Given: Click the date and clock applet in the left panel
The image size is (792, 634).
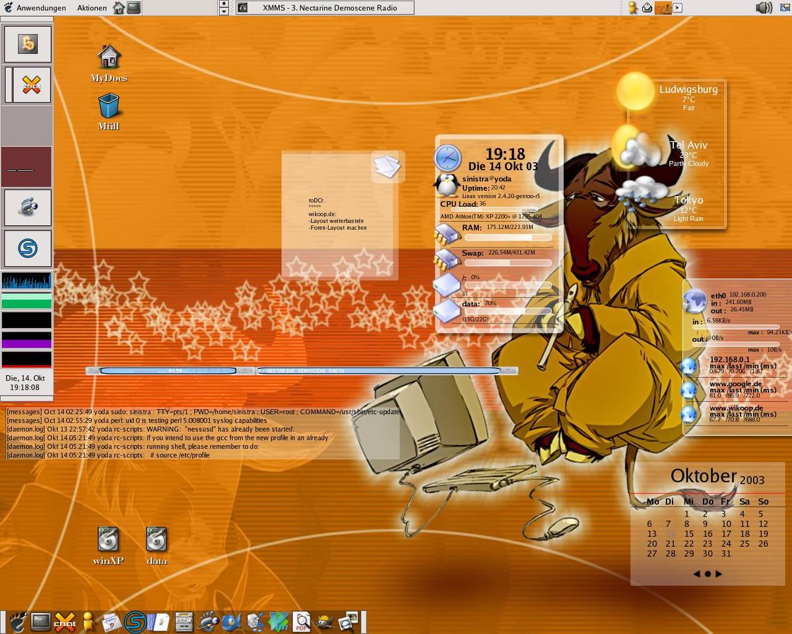Looking at the screenshot, I should click(26, 382).
